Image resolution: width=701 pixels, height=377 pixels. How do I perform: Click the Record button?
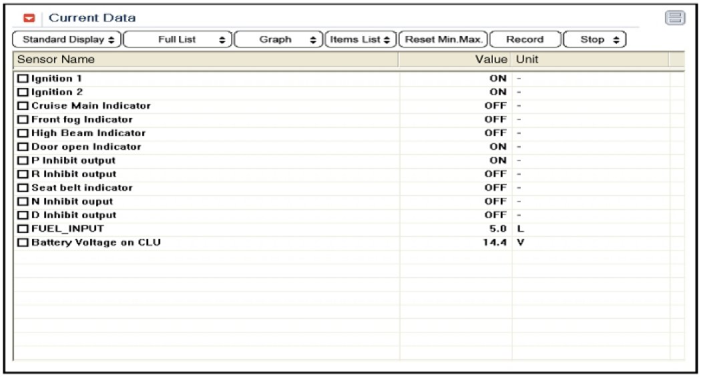525,40
